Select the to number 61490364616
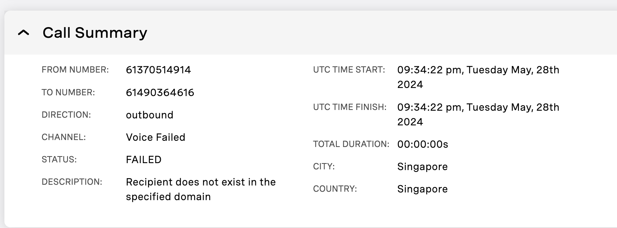 [160, 92]
